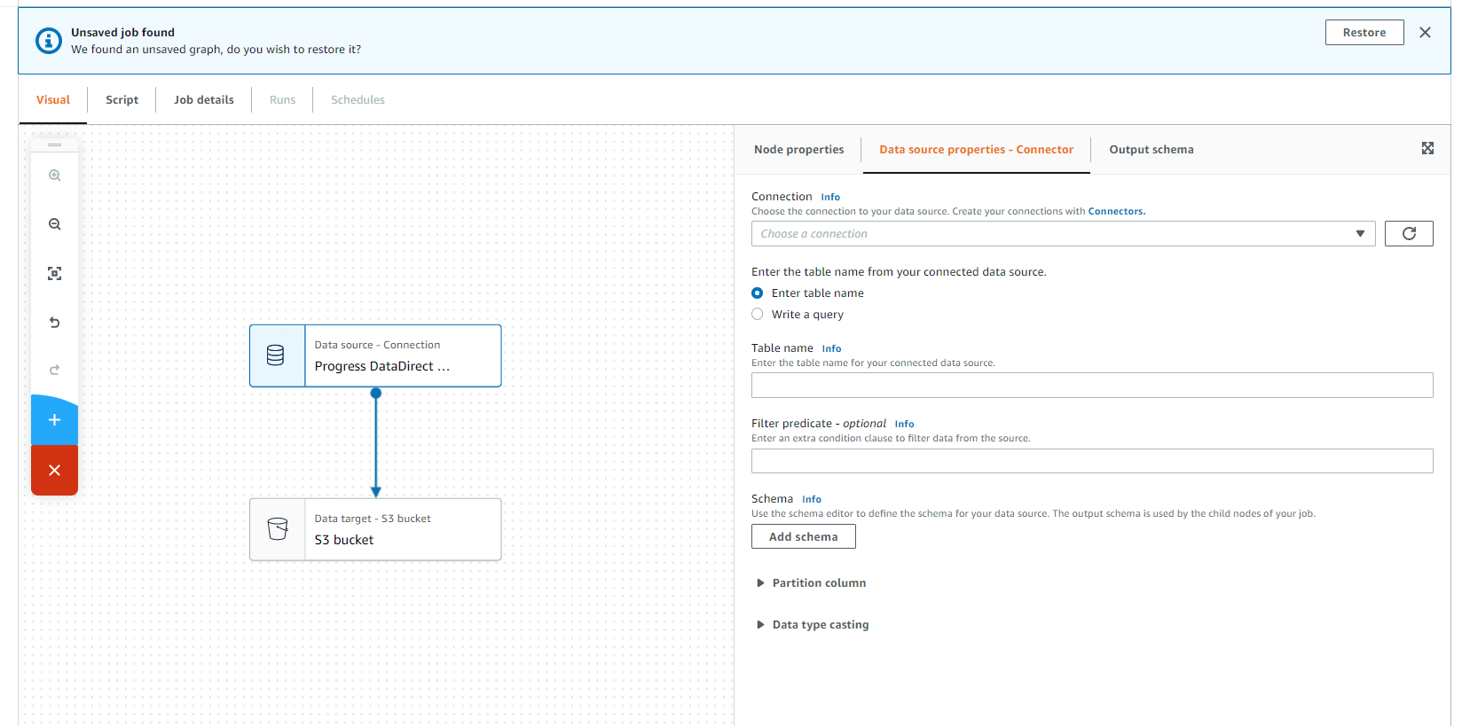The width and height of the screenshot is (1462, 726).
Task: Restore the unsaved job graph
Action: pos(1364,33)
